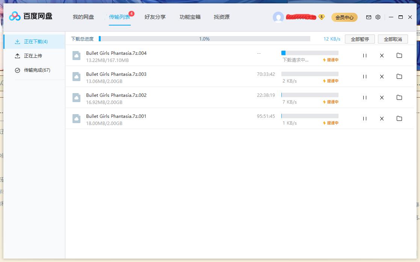Screen dimensions: 420x262
Task: Click remaining time 22:38:19
Action: [266, 95]
